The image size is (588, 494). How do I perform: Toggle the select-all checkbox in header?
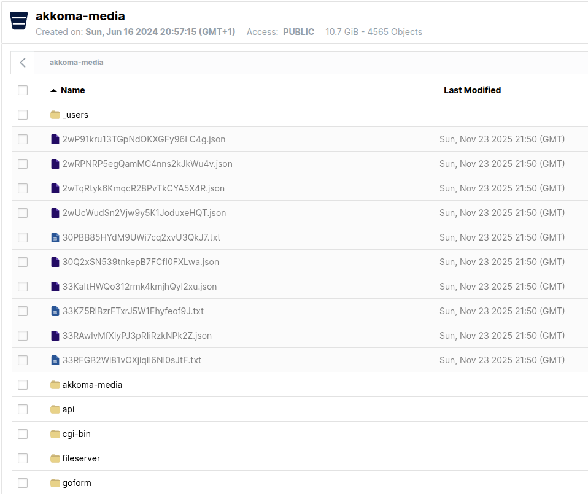(23, 90)
